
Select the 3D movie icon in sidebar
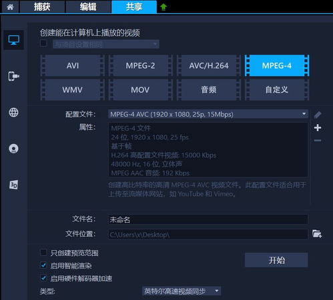(x=13, y=185)
